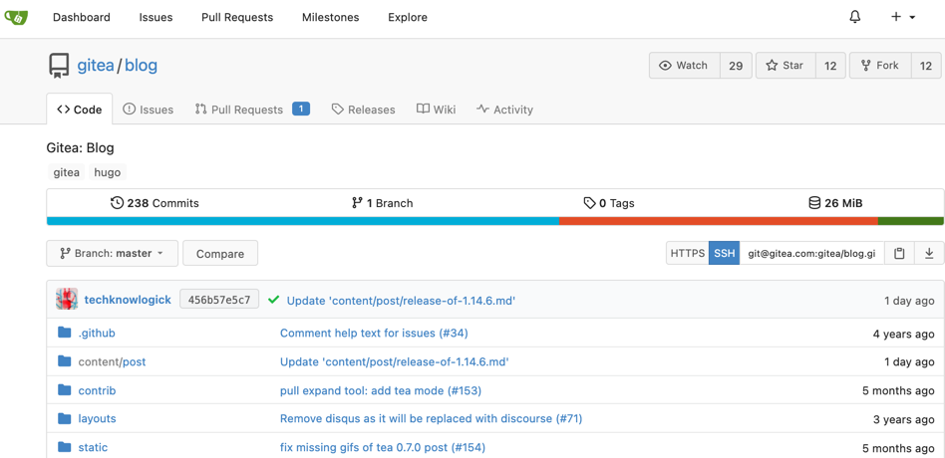Open the notifications bell
945x458 pixels.
tap(854, 17)
